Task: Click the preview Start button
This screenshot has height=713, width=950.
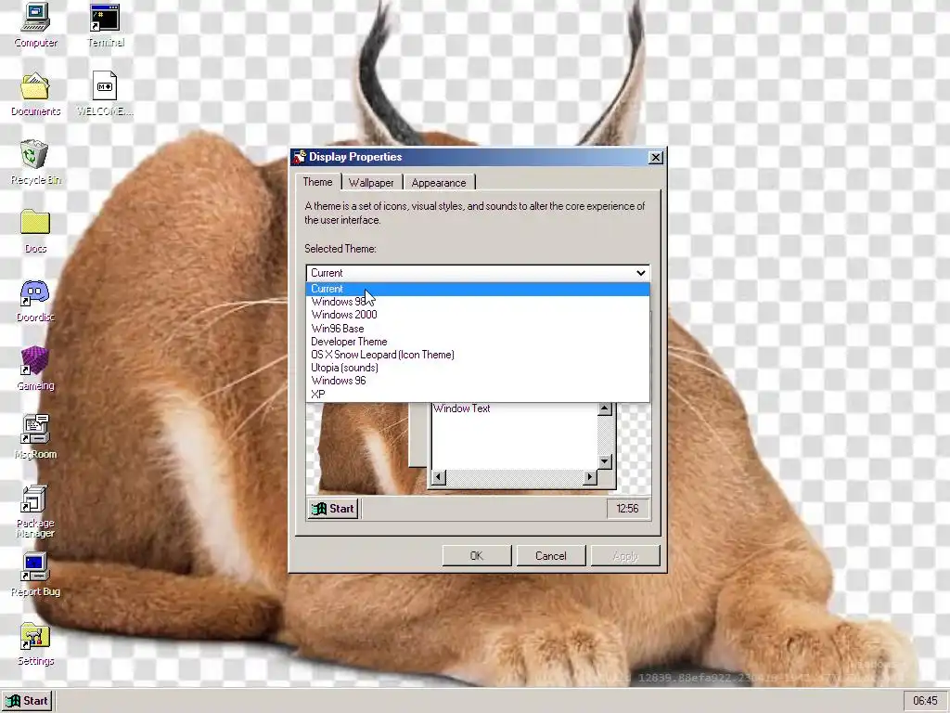Action: coord(333,509)
